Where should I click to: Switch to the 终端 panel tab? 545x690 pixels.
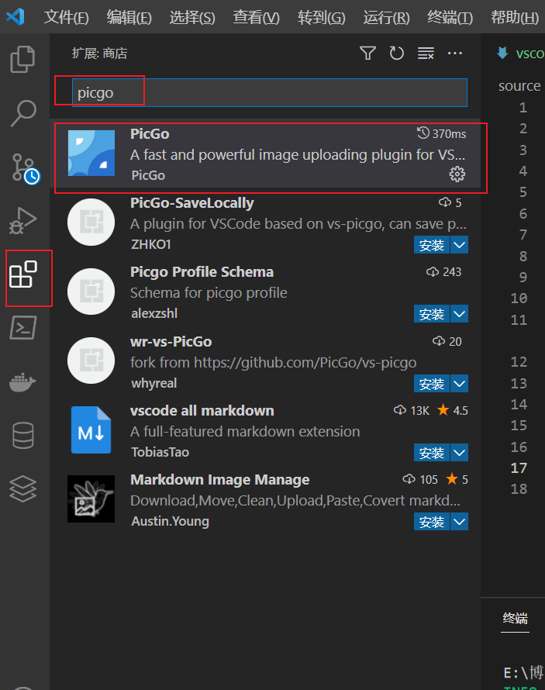(x=515, y=619)
